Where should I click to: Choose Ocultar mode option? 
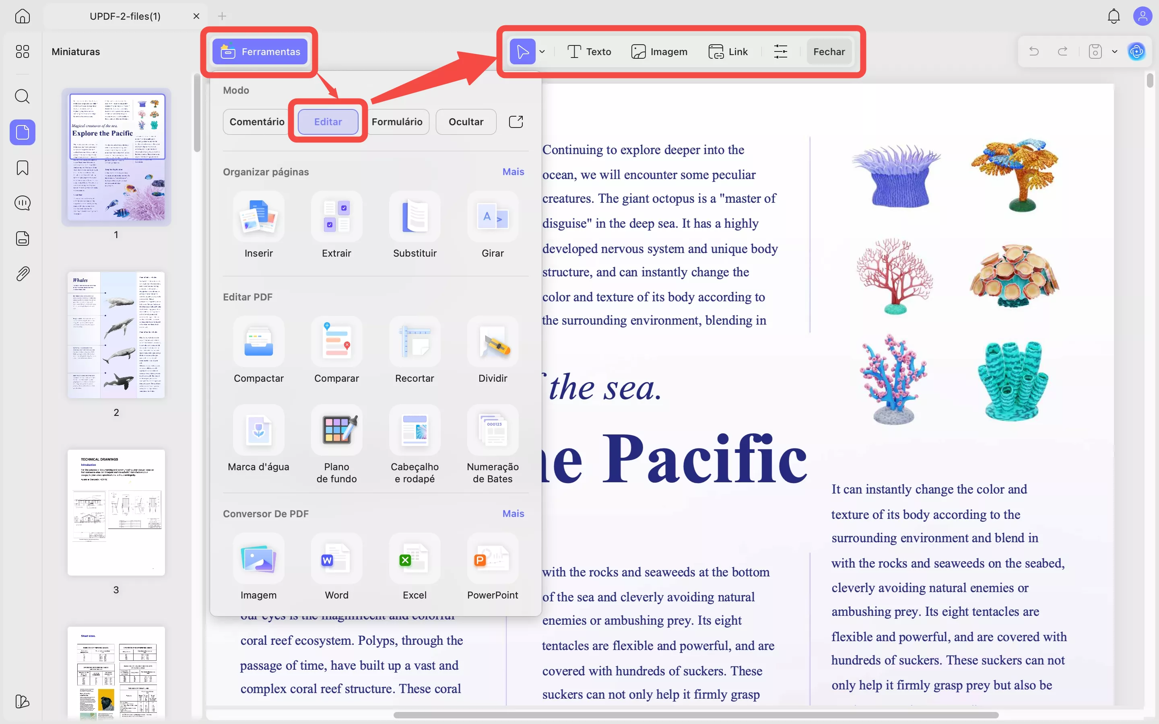tap(466, 121)
